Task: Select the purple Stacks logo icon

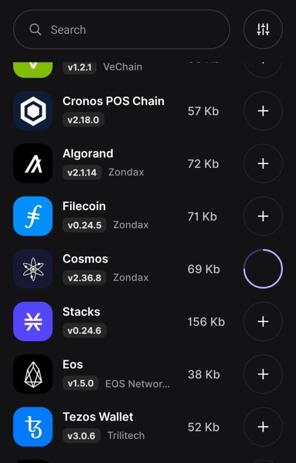Action: (x=33, y=321)
